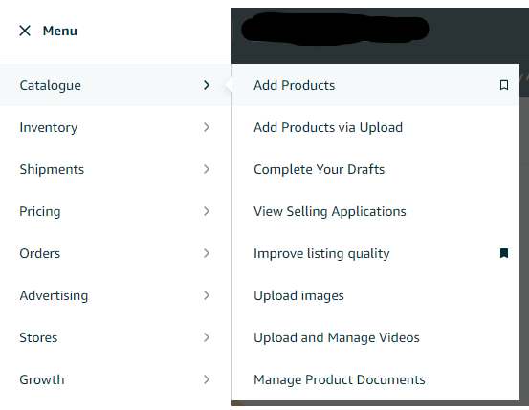Screen dimensions: 529x410
Task: Expand the Inventory chevron arrow
Action: pos(207,127)
